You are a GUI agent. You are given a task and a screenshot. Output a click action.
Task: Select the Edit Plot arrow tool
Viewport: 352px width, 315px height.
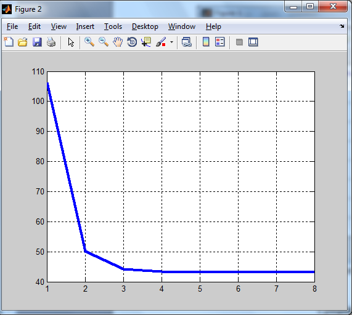pyautogui.click(x=71, y=42)
